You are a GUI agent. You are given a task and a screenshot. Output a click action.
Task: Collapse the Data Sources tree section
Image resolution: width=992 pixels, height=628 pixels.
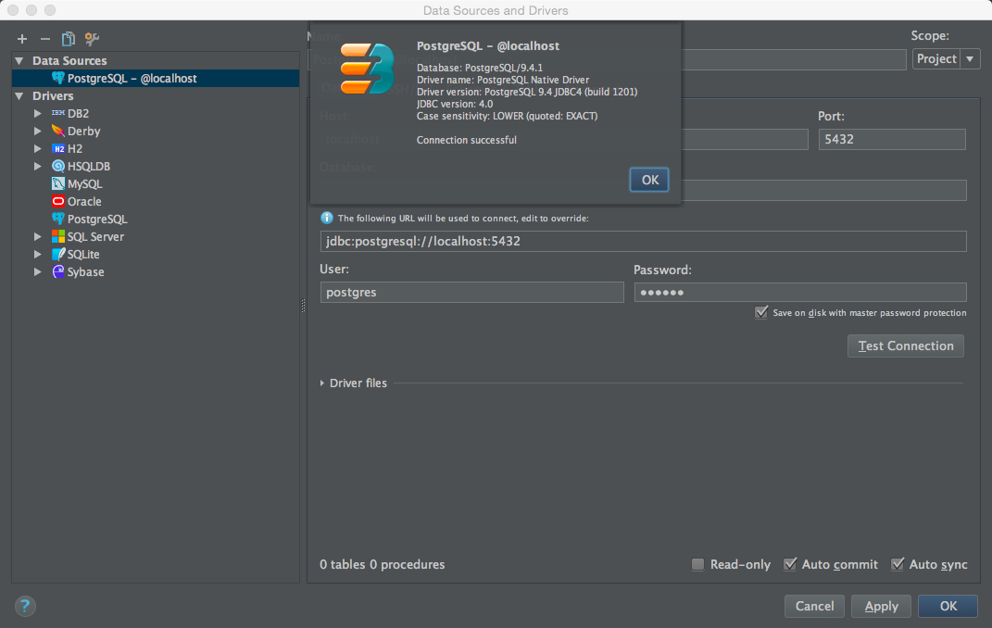(x=19, y=61)
